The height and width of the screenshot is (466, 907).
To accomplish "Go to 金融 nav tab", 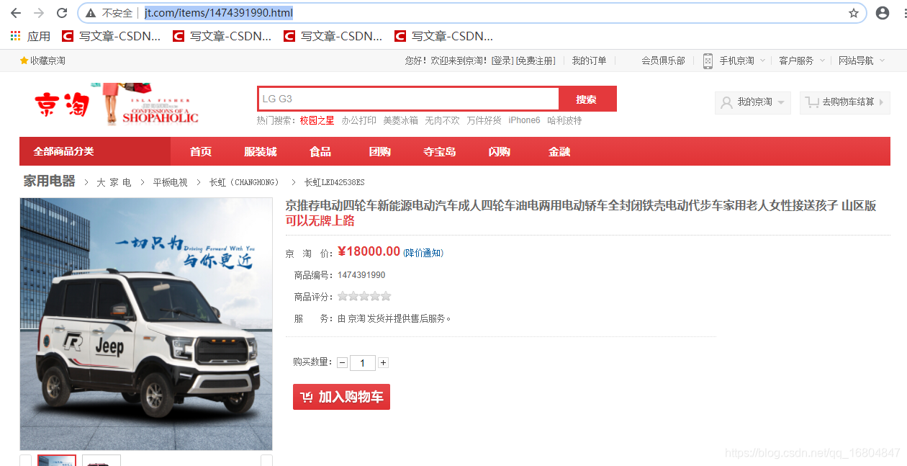I will point(559,151).
